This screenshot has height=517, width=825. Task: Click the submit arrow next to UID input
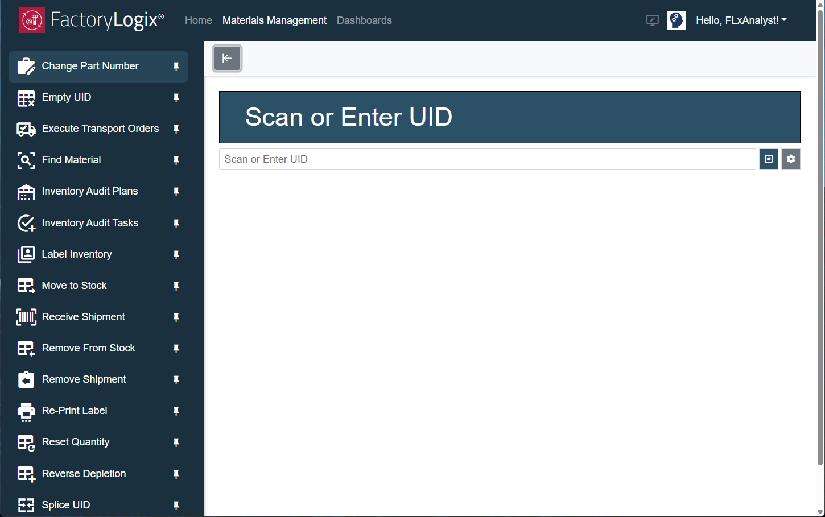[x=769, y=159]
